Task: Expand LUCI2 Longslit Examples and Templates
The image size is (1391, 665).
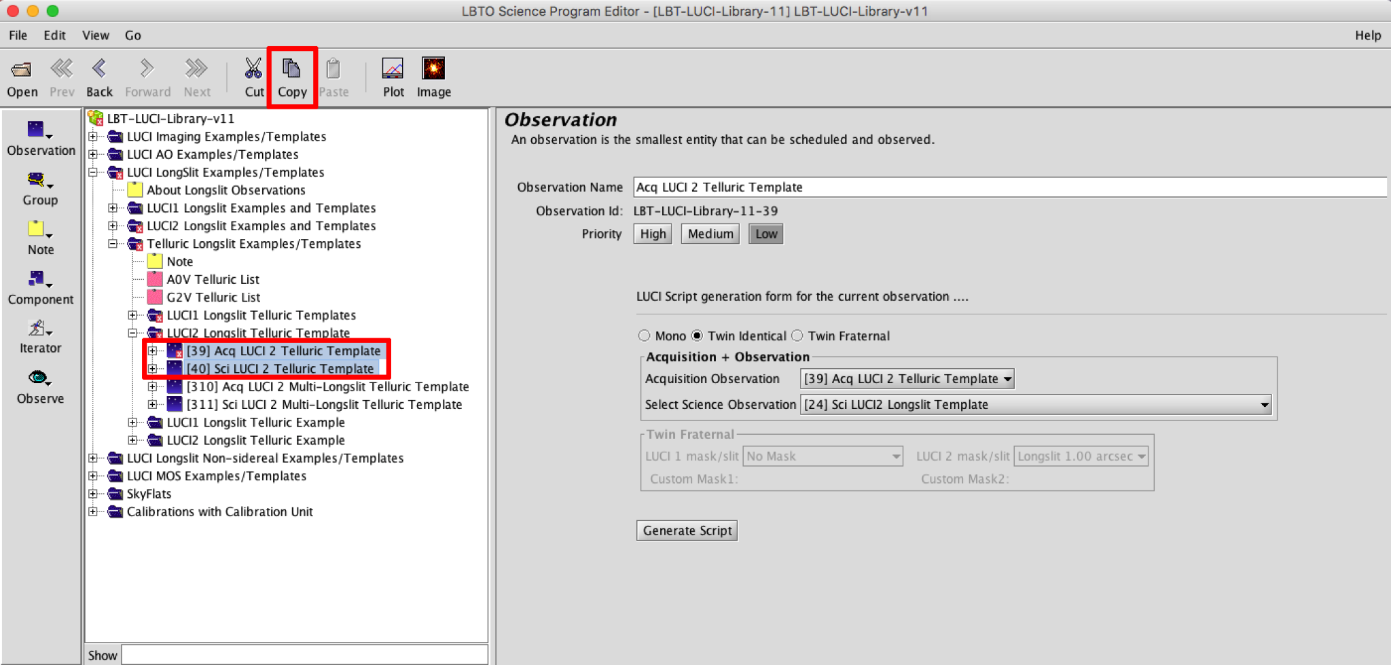Action: [113, 226]
